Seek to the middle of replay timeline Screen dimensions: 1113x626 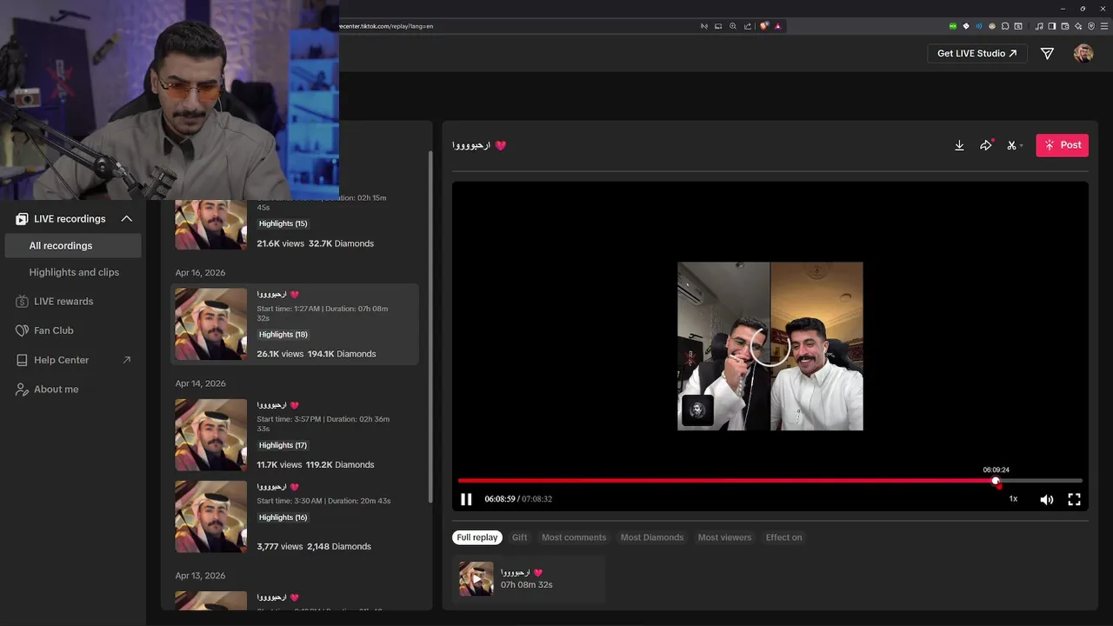pos(770,481)
